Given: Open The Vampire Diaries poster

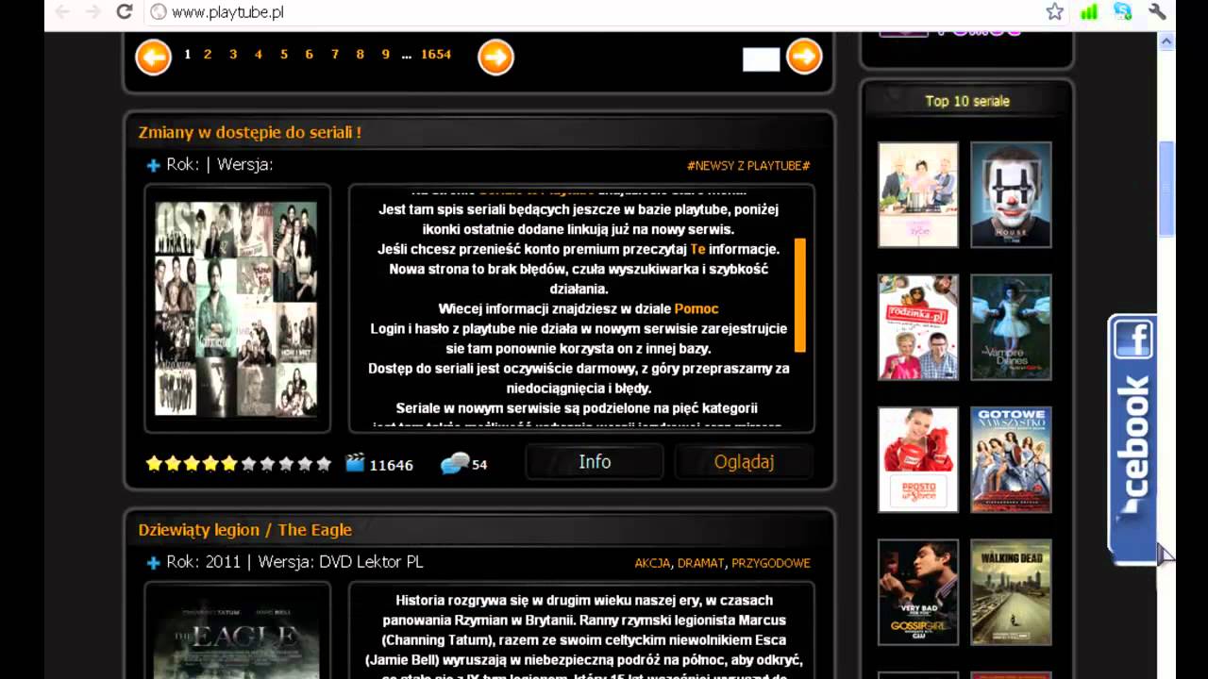Looking at the screenshot, I should [x=1011, y=327].
